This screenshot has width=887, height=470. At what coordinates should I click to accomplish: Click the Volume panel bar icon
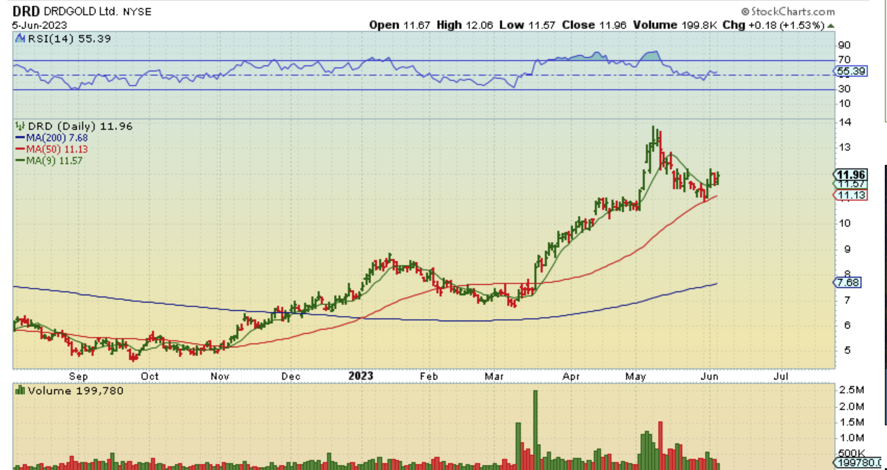pos(20,391)
